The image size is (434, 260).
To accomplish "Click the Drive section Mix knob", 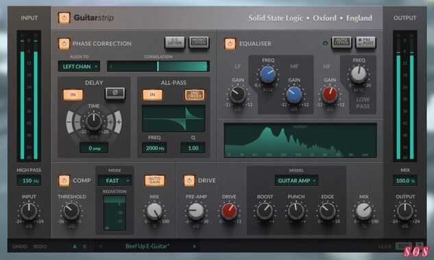I will (x=363, y=211).
